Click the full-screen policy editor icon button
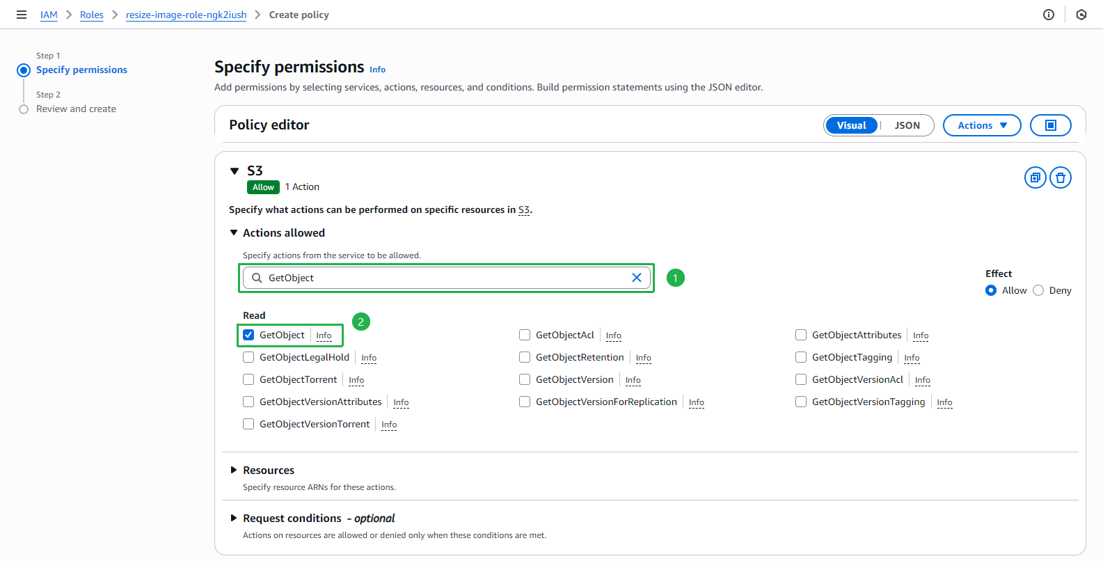This screenshot has height=561, width=1103. [x=1051, y=125]
